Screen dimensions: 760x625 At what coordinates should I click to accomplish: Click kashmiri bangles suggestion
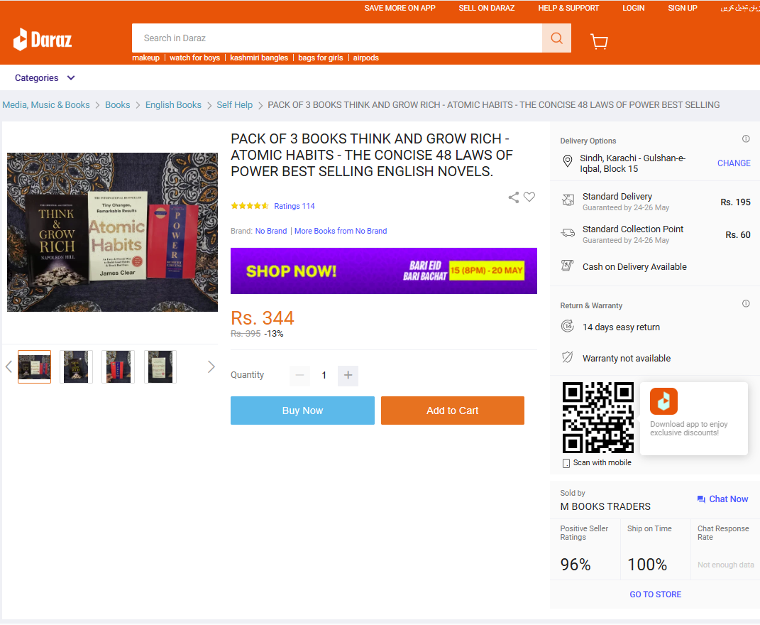(259, 58)
